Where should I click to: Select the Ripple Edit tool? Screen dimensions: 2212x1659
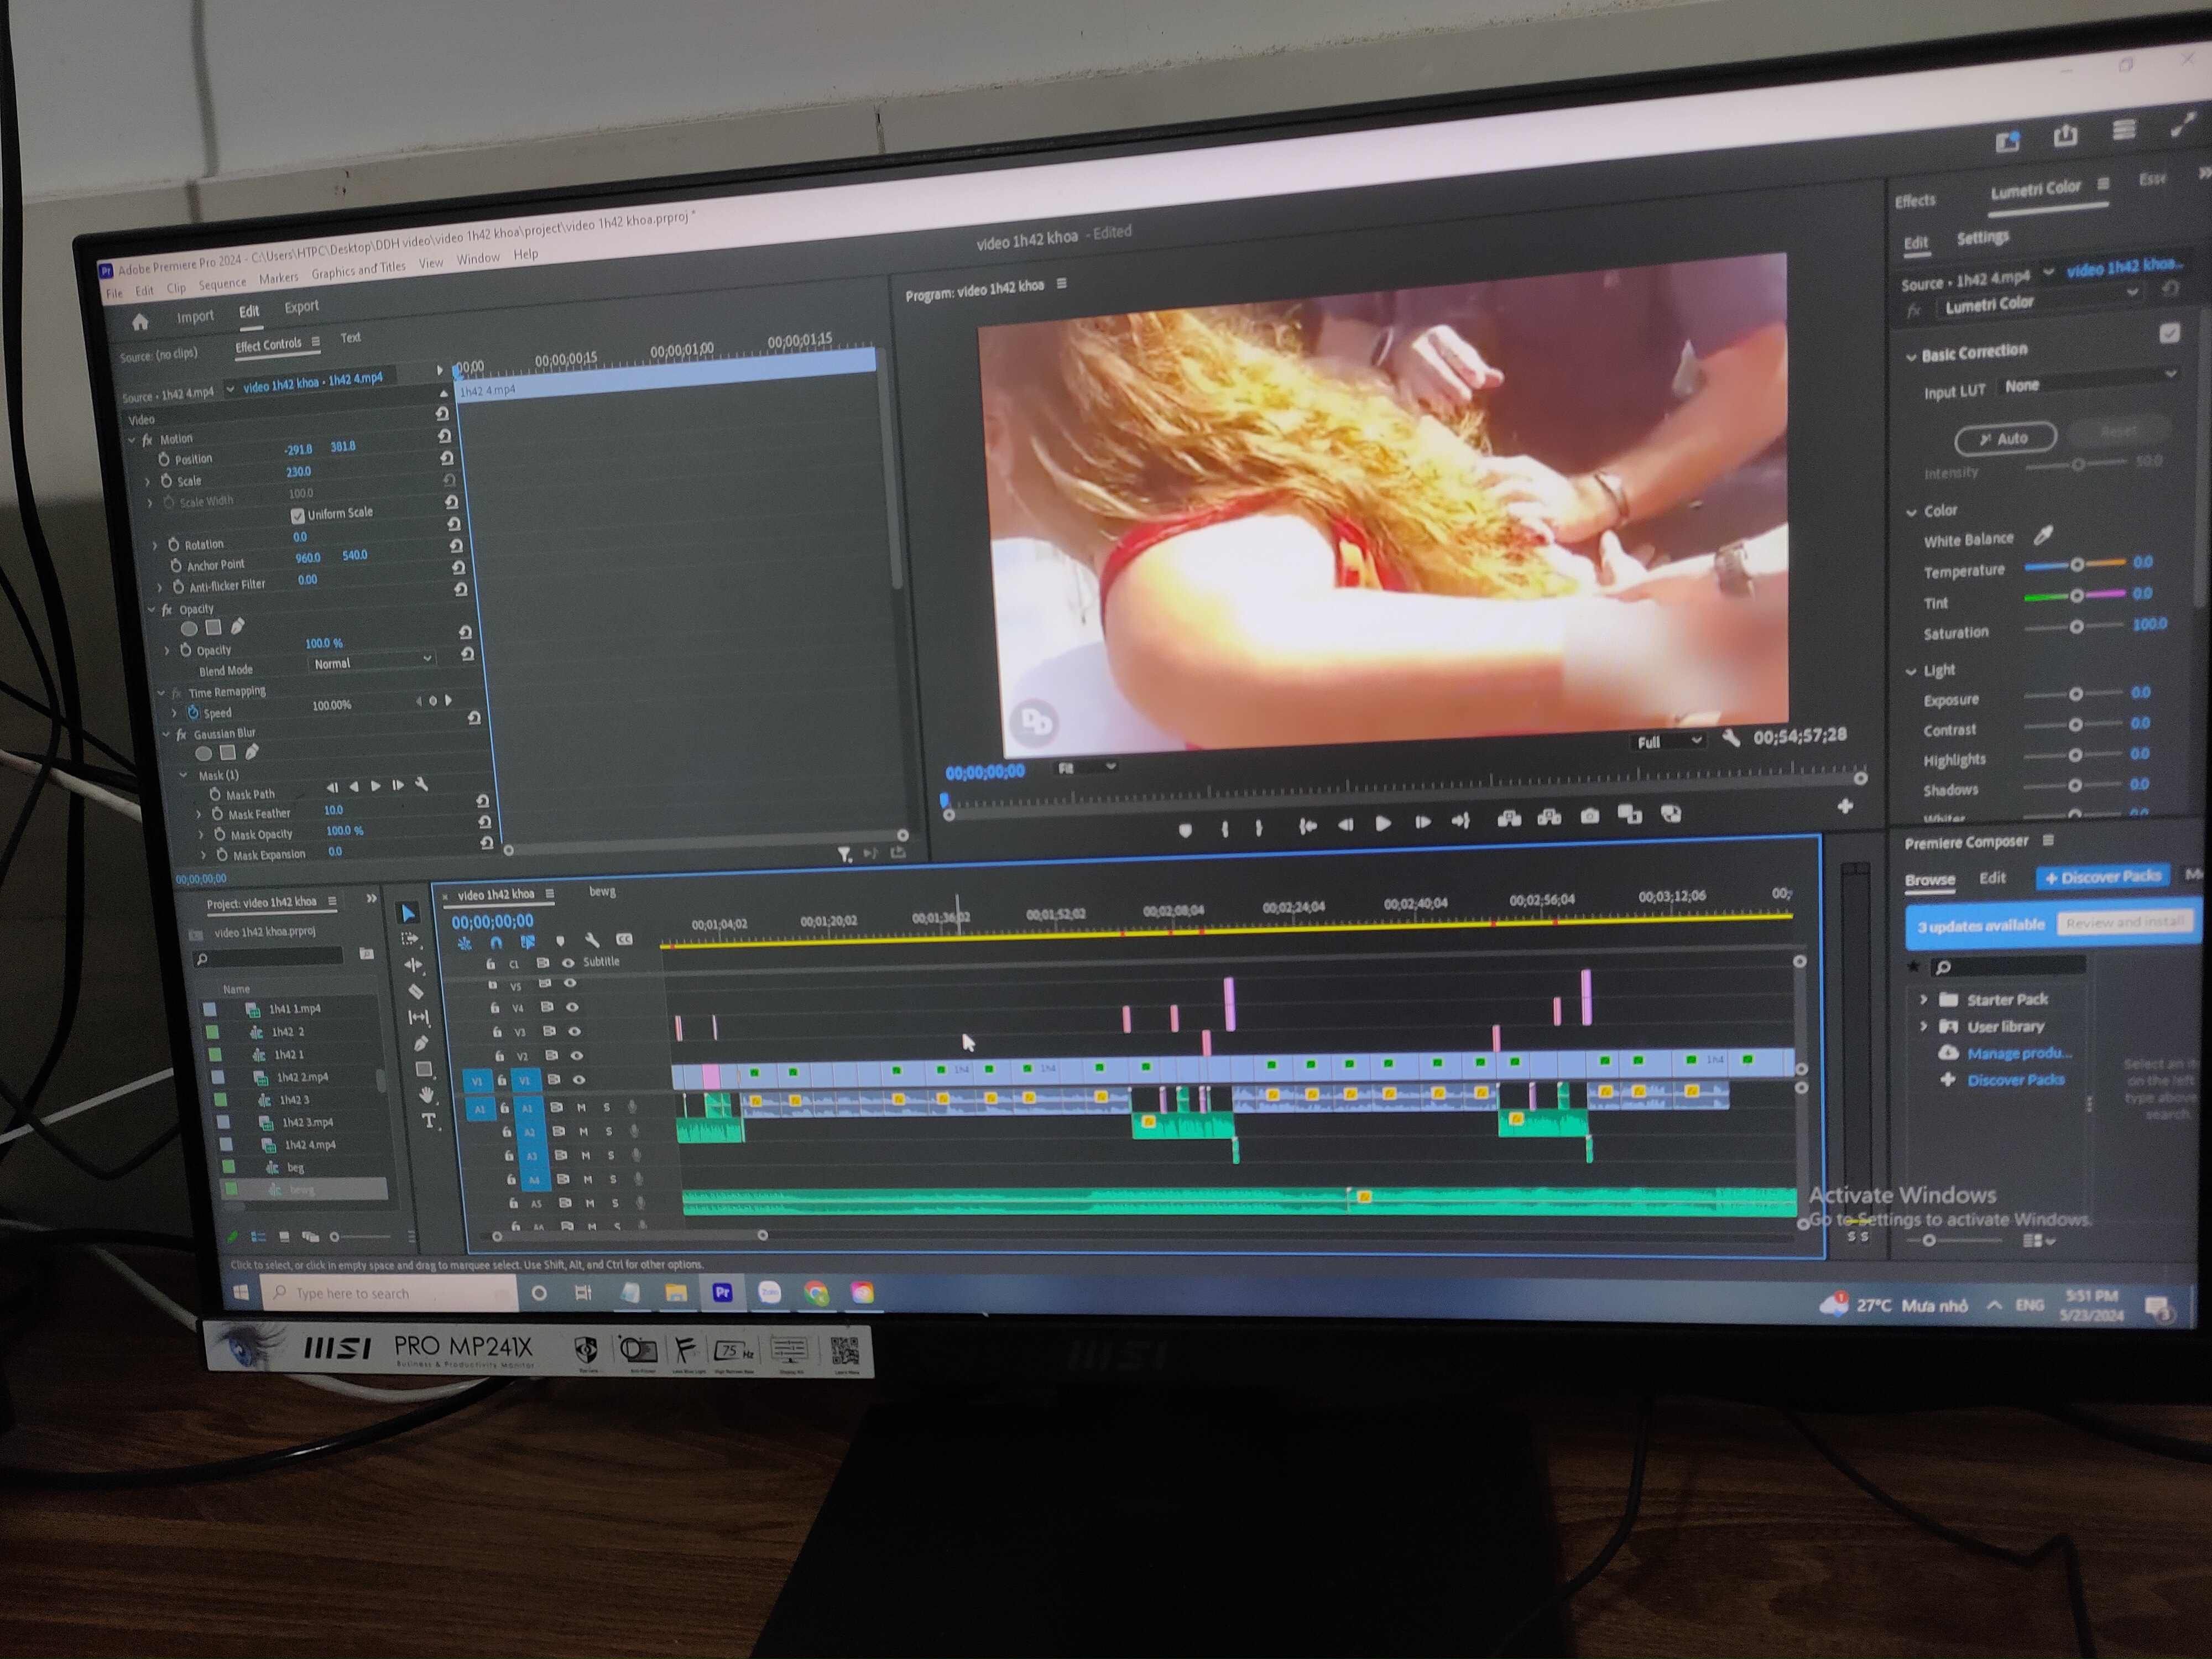(x=413, y=965)
